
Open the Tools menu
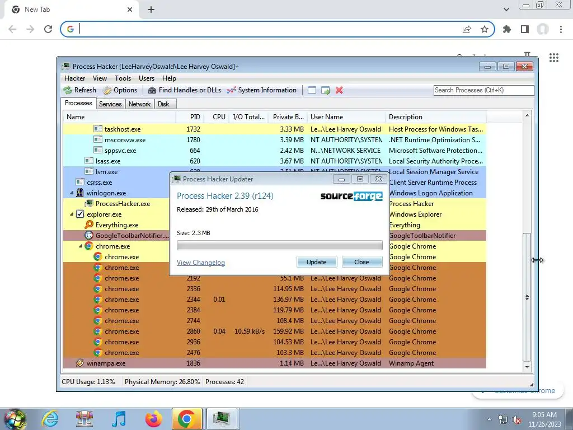point(123,78)
